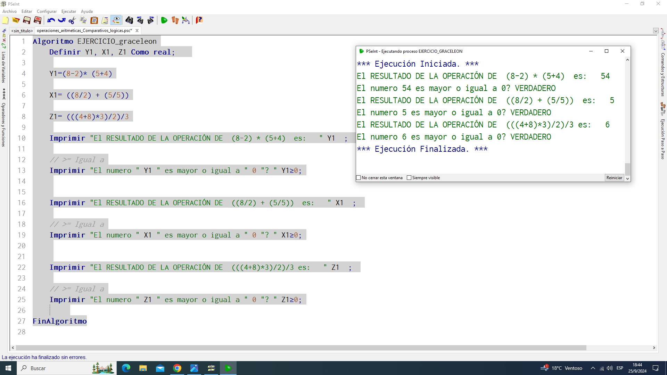Click the Open file folder icon

pyautogui.click(x=16, y=20)
